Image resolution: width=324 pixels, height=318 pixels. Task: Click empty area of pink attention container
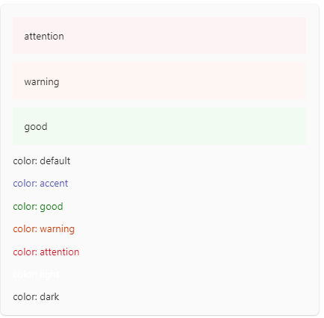(x=184, y=36)
